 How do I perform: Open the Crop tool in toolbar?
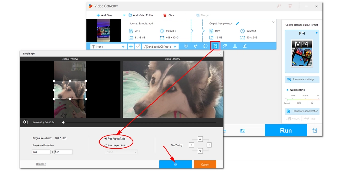215,46
